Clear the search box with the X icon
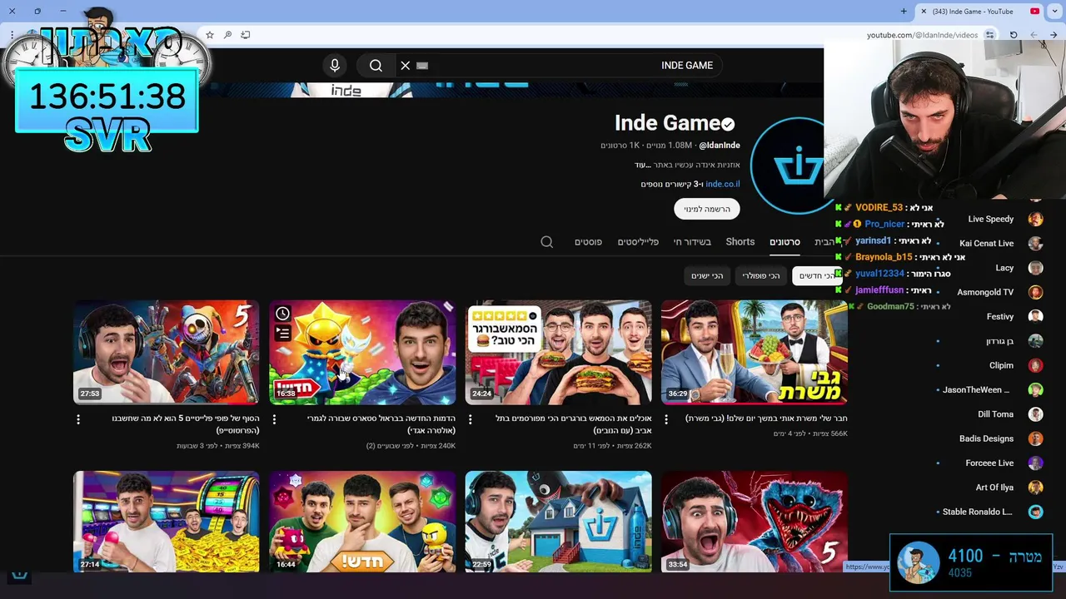Image resolution: width=1066 pixels, height=599 pixels. (406, 66)
